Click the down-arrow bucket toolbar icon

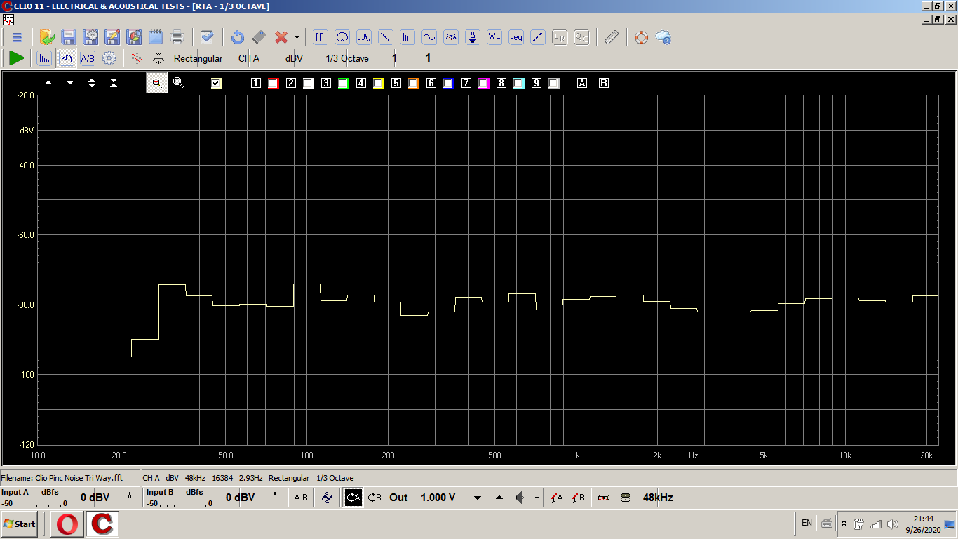tap(473, 37)
